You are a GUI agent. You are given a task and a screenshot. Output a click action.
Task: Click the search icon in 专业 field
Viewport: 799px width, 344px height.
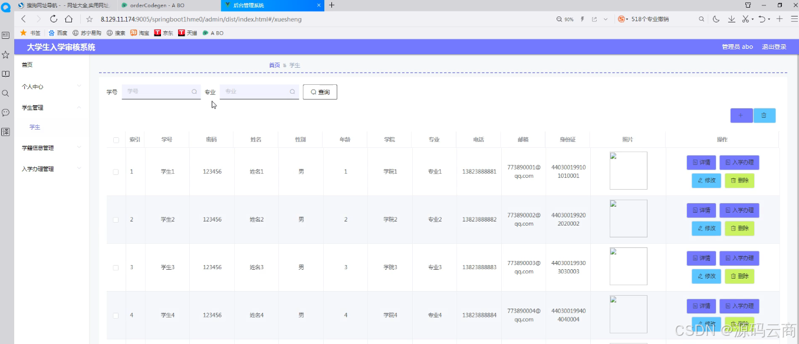(292, 92)
